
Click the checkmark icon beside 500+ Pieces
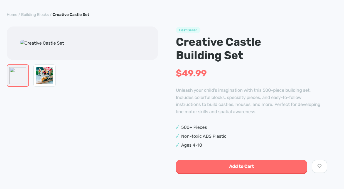tap(178, 127)
